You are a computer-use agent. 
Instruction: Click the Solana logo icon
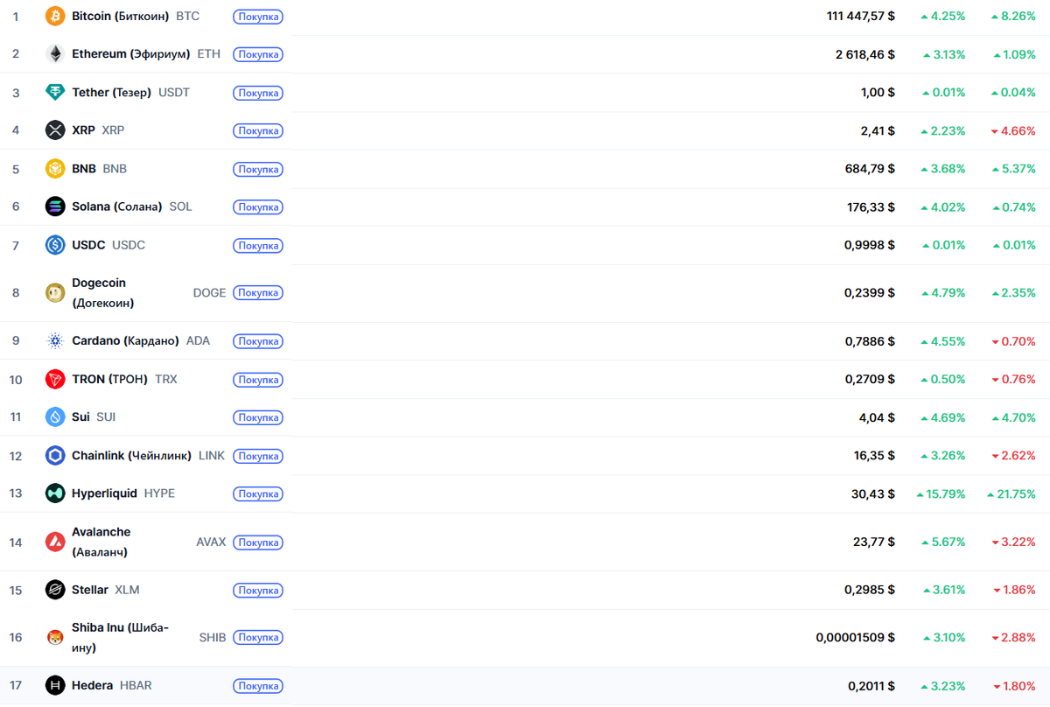click(55, 206)
